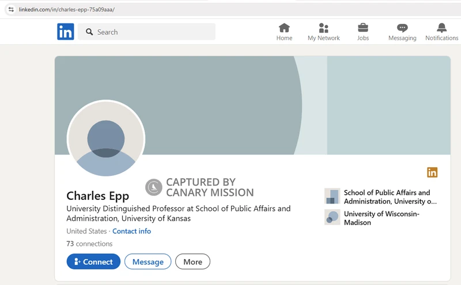View Notifications bell

tap(441, 32)
